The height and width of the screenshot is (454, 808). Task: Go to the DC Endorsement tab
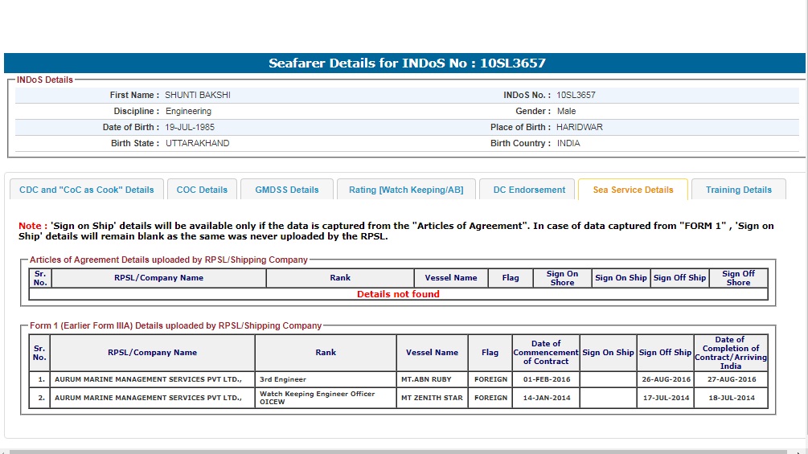pos(529,190)
